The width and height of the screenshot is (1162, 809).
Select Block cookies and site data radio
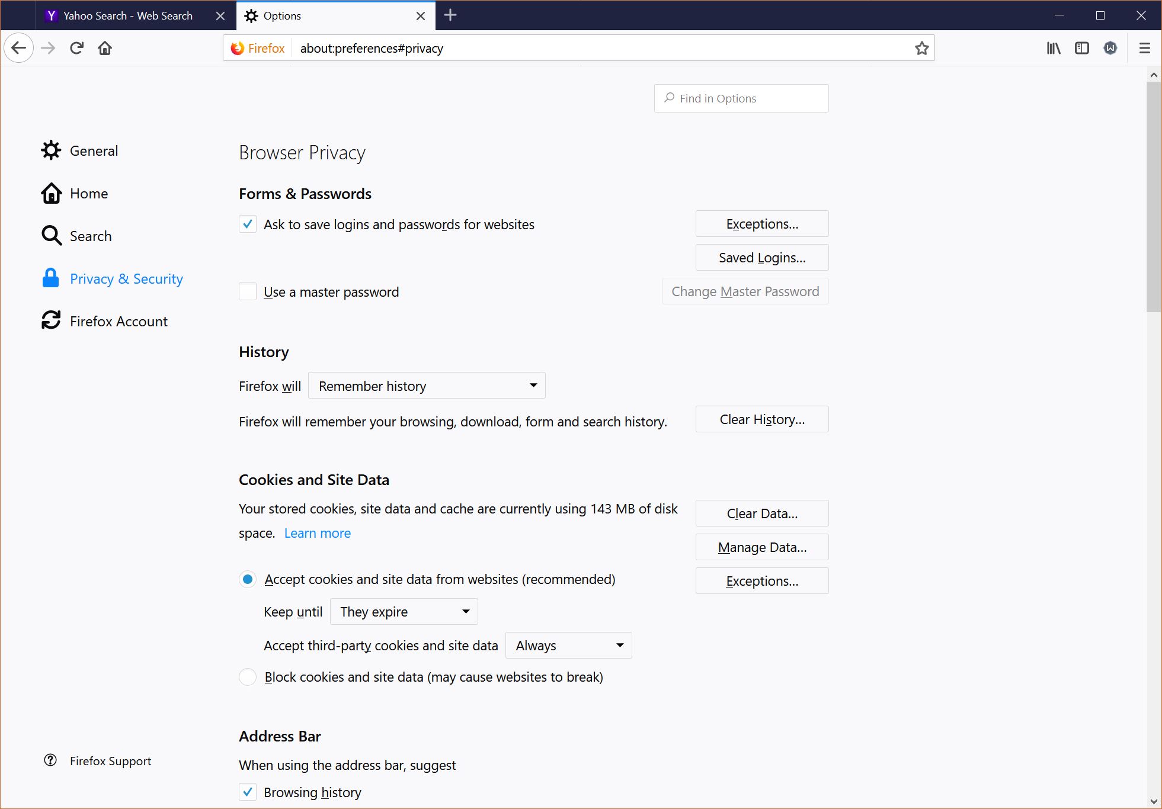pyautogui.click(x=248, y=677)
